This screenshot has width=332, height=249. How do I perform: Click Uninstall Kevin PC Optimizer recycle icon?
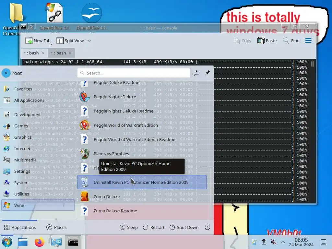click(85, 182)
